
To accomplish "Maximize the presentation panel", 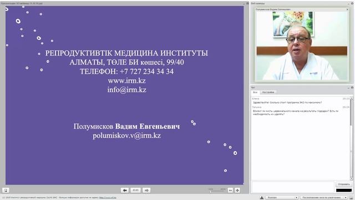I will [247, 3].
